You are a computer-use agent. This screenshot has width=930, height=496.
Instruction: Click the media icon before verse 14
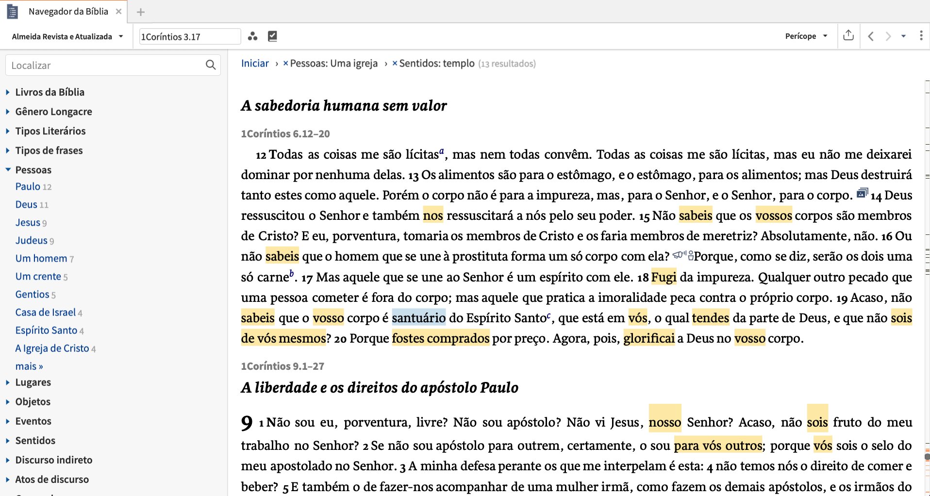point(862,193)
